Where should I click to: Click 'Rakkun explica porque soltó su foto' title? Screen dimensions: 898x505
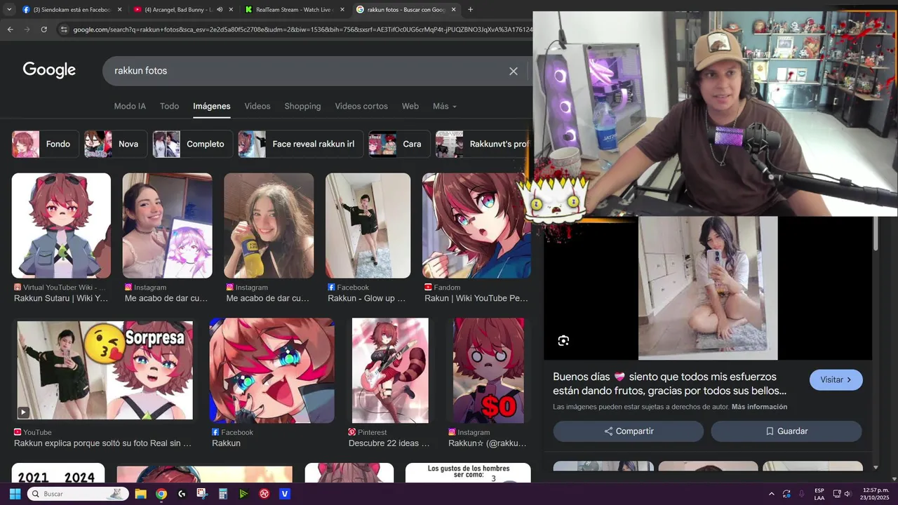pos(102,443)
